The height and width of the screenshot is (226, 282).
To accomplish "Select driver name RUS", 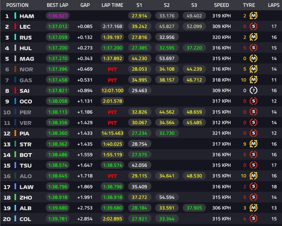I will pyautogui.click(x=26, y=37).
